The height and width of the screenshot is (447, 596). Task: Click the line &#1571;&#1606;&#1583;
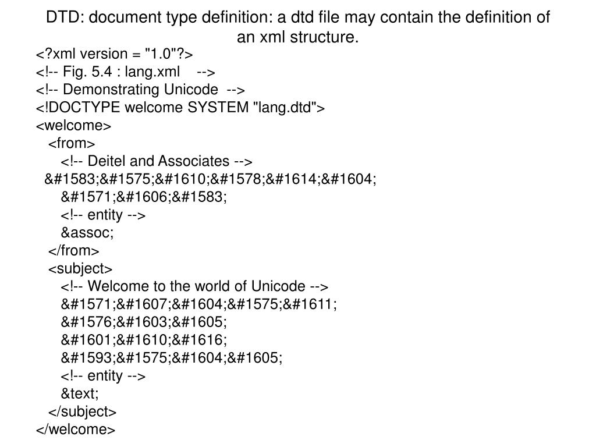pyautogui.click(x=144, y=197)
